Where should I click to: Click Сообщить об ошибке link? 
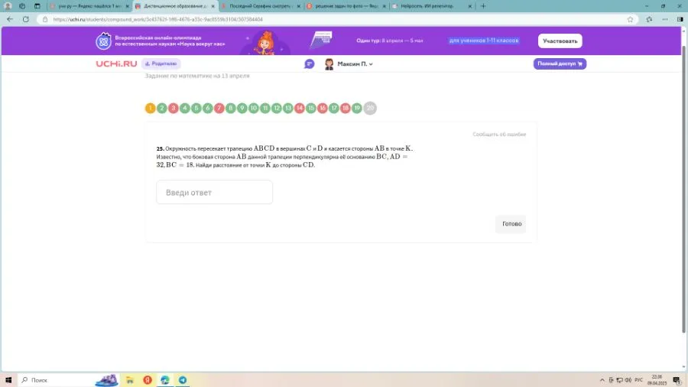click(x=499, y=135)
